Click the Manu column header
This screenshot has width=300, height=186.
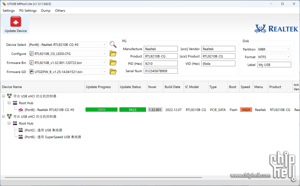coord(261,87)
